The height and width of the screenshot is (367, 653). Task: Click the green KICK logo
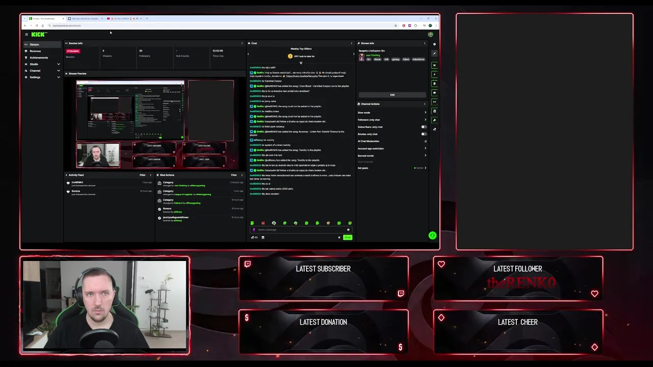tap(39, 35)
